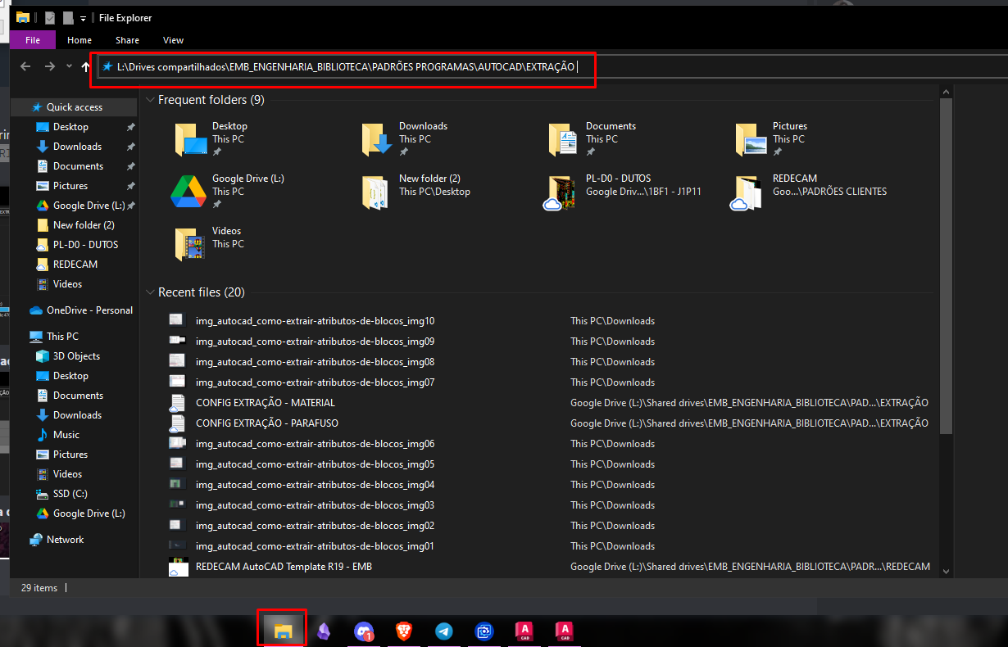1008x647 pixels.
Task: Open Brave browser from the taskbar
Action: tap(404, 631)
